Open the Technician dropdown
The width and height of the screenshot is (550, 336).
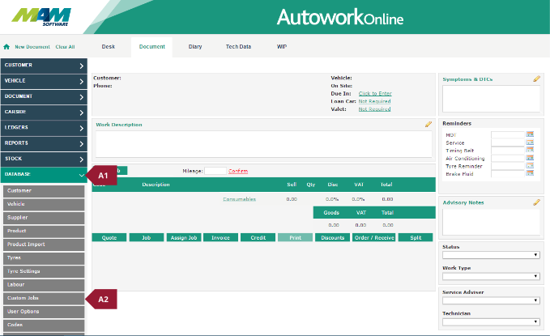click(x=491, y=321)
